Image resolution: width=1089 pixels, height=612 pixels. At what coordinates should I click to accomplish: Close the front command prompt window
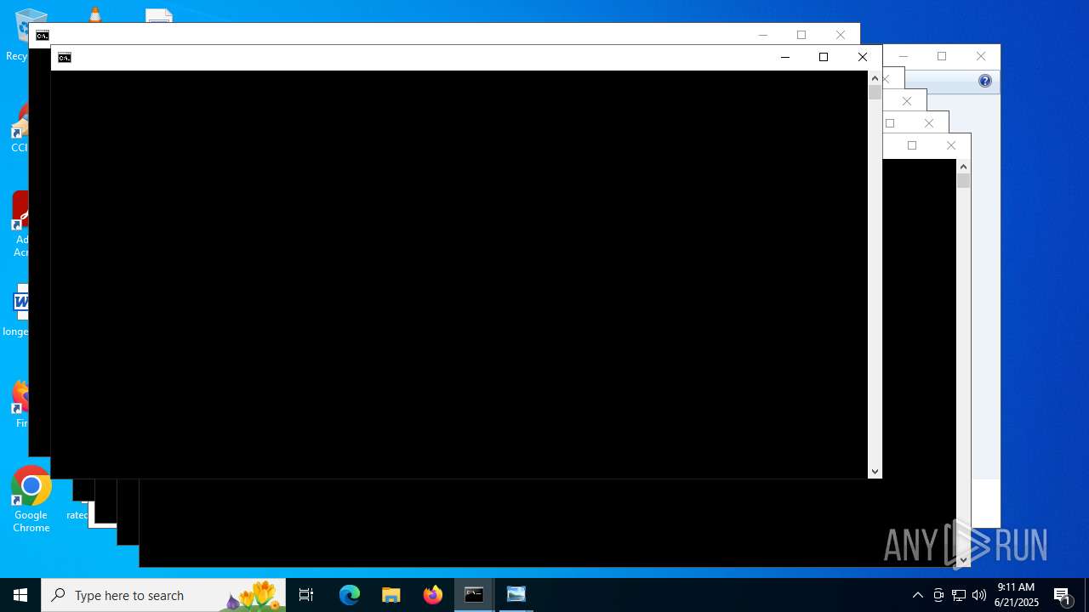[x=862, y=57]
